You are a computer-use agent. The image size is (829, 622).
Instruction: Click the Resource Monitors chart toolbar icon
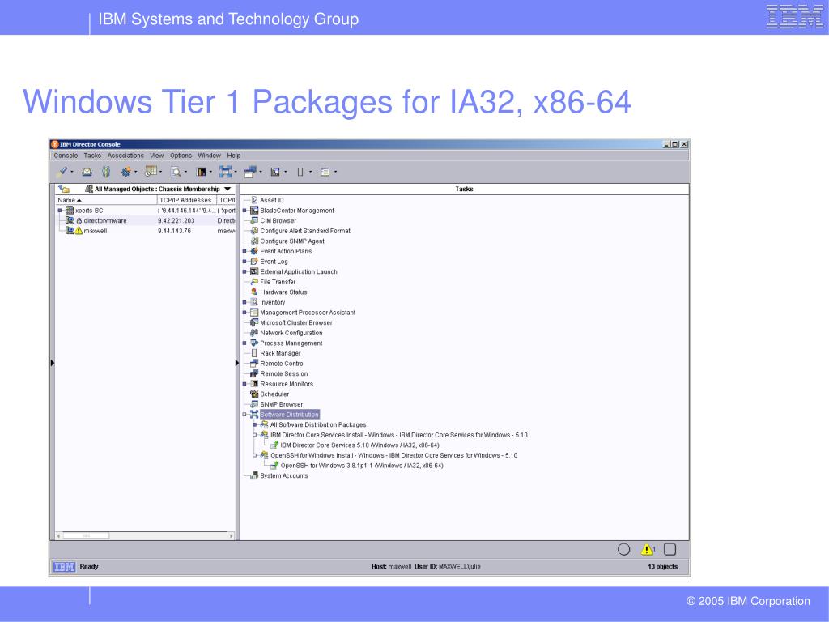tap(201, 172)
